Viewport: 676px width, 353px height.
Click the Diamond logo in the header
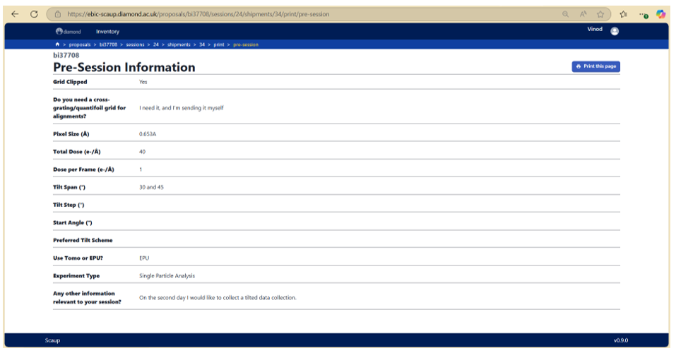coord(68,32)
